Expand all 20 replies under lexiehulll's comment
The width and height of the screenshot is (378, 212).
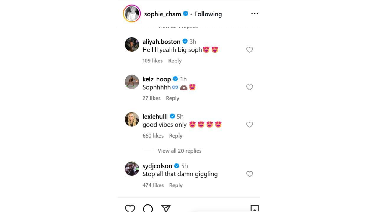[x=179, y=151]
